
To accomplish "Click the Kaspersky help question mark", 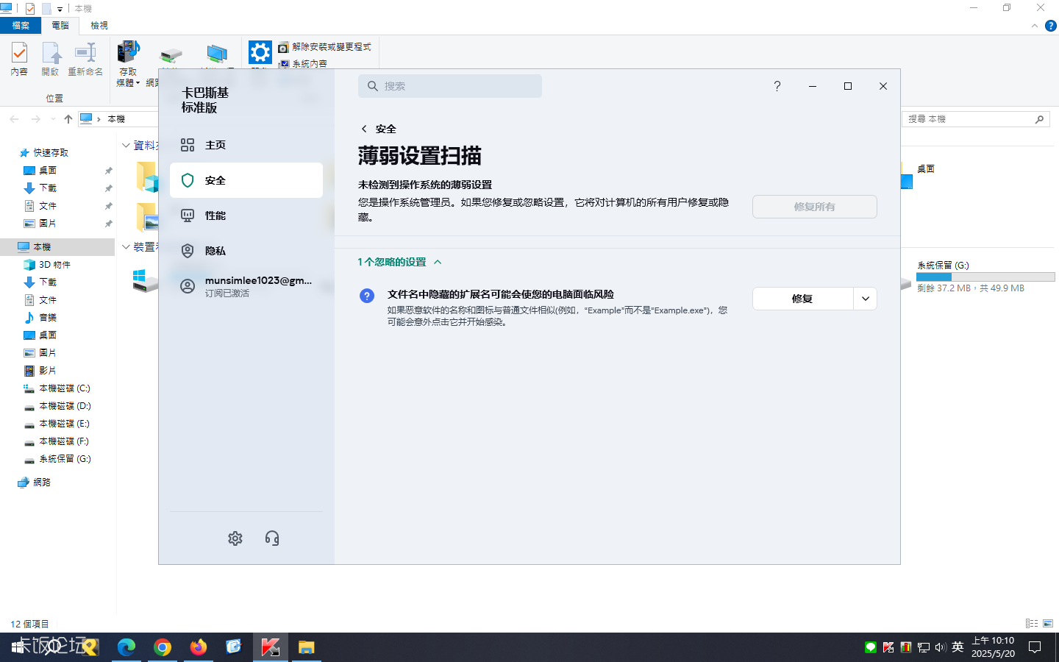I will point(777,86).
